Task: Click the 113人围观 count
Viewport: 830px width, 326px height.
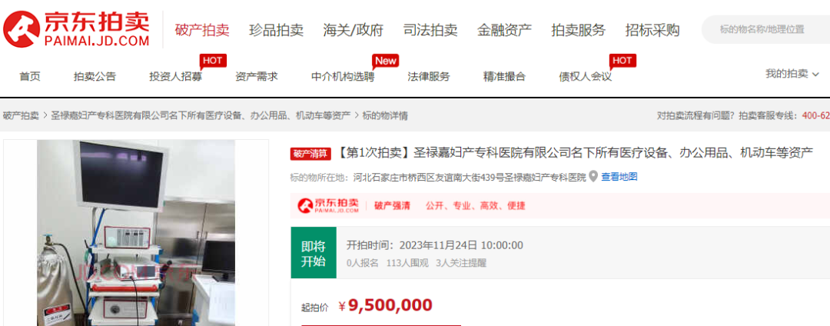Action: [x=407, y=262]
